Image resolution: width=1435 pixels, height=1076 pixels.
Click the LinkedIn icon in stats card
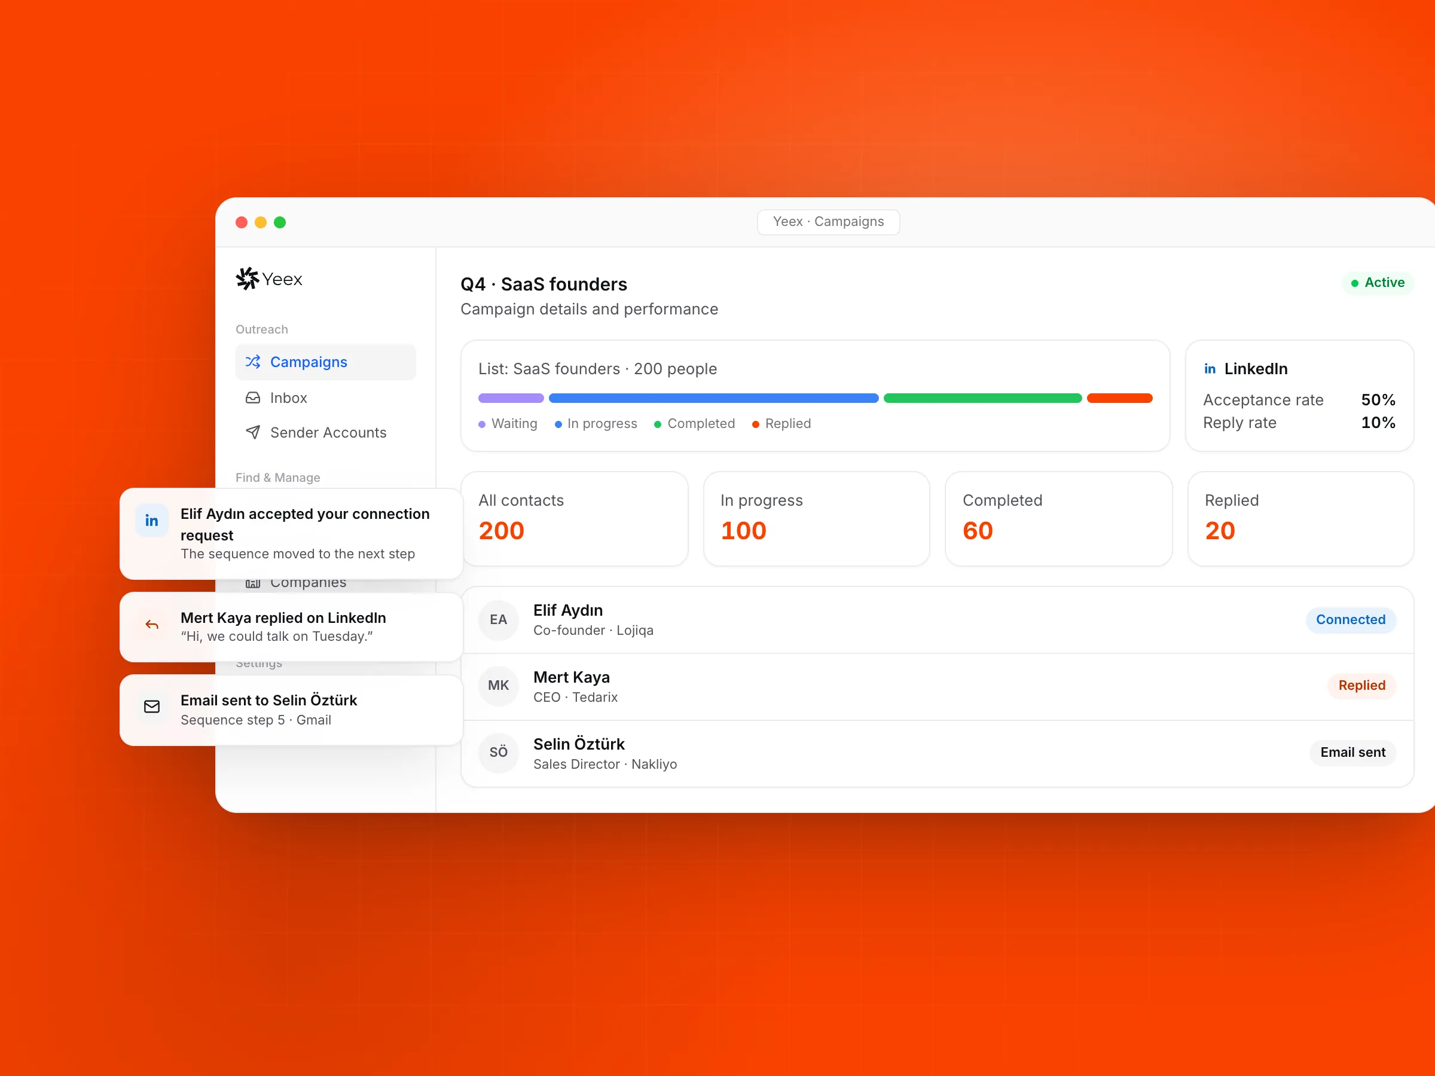pyautogui.click(x=1210, y=369)
